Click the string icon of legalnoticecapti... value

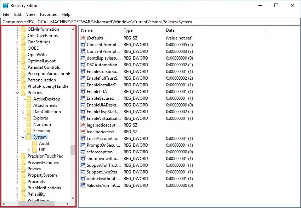[x=83, y=125]
